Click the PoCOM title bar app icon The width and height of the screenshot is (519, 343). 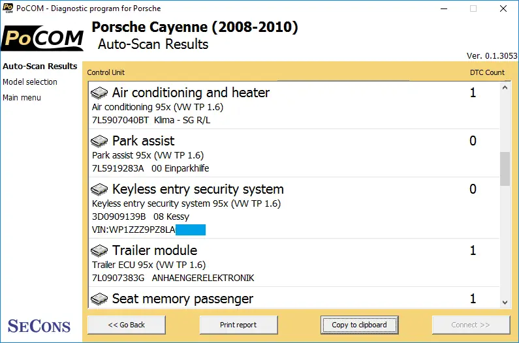pos(8,8)
